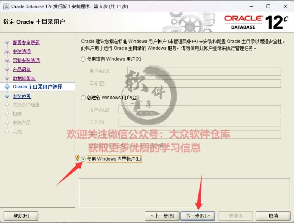Click the 指定 Oracle 主目录用户 heading
The image size is (294, 223).
[34, 22]
